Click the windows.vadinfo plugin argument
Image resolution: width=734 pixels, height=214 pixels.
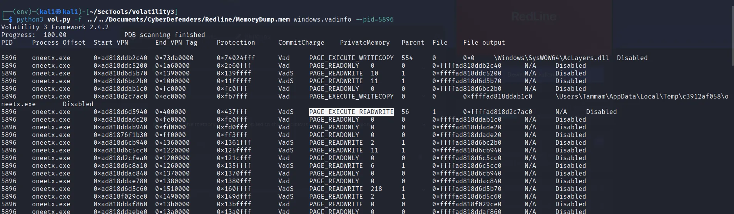pyautogui.click(x=322, y=20)
